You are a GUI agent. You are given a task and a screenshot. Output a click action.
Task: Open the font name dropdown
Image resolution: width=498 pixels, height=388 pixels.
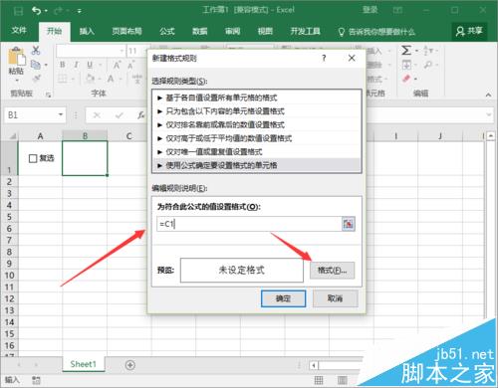[x=122, y=51]
